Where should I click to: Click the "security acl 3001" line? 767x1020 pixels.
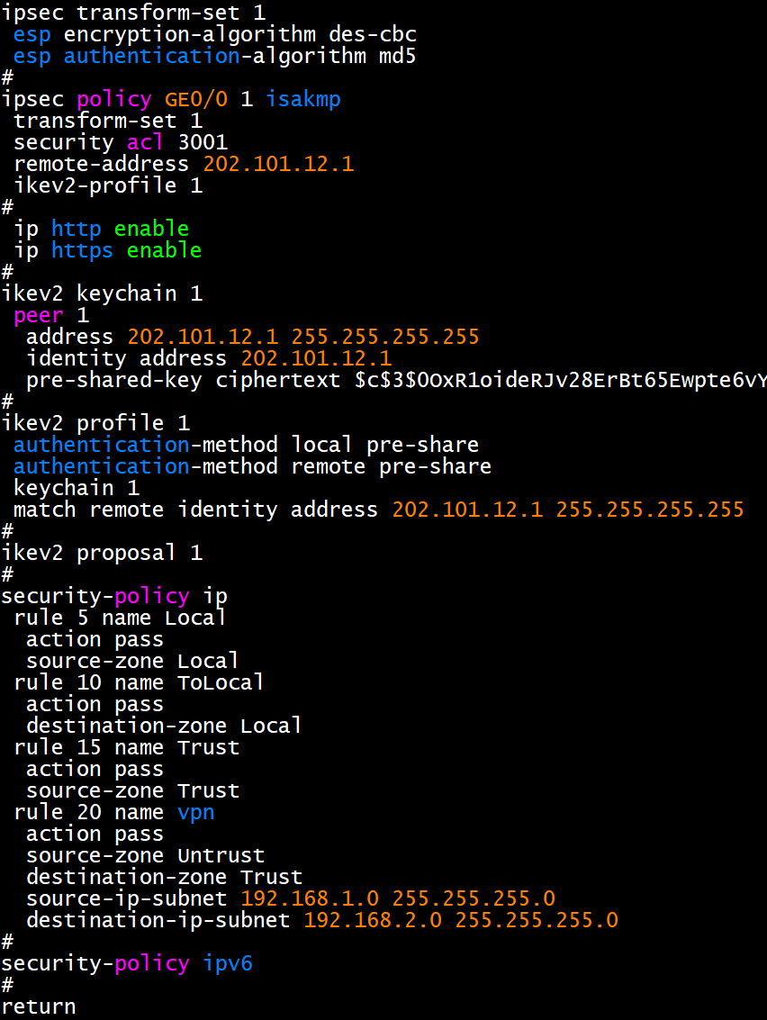pos(121,142)
